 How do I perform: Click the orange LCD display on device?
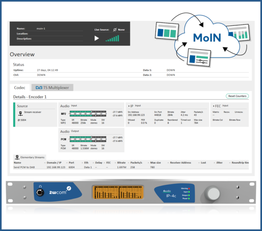tap(118, 192)
